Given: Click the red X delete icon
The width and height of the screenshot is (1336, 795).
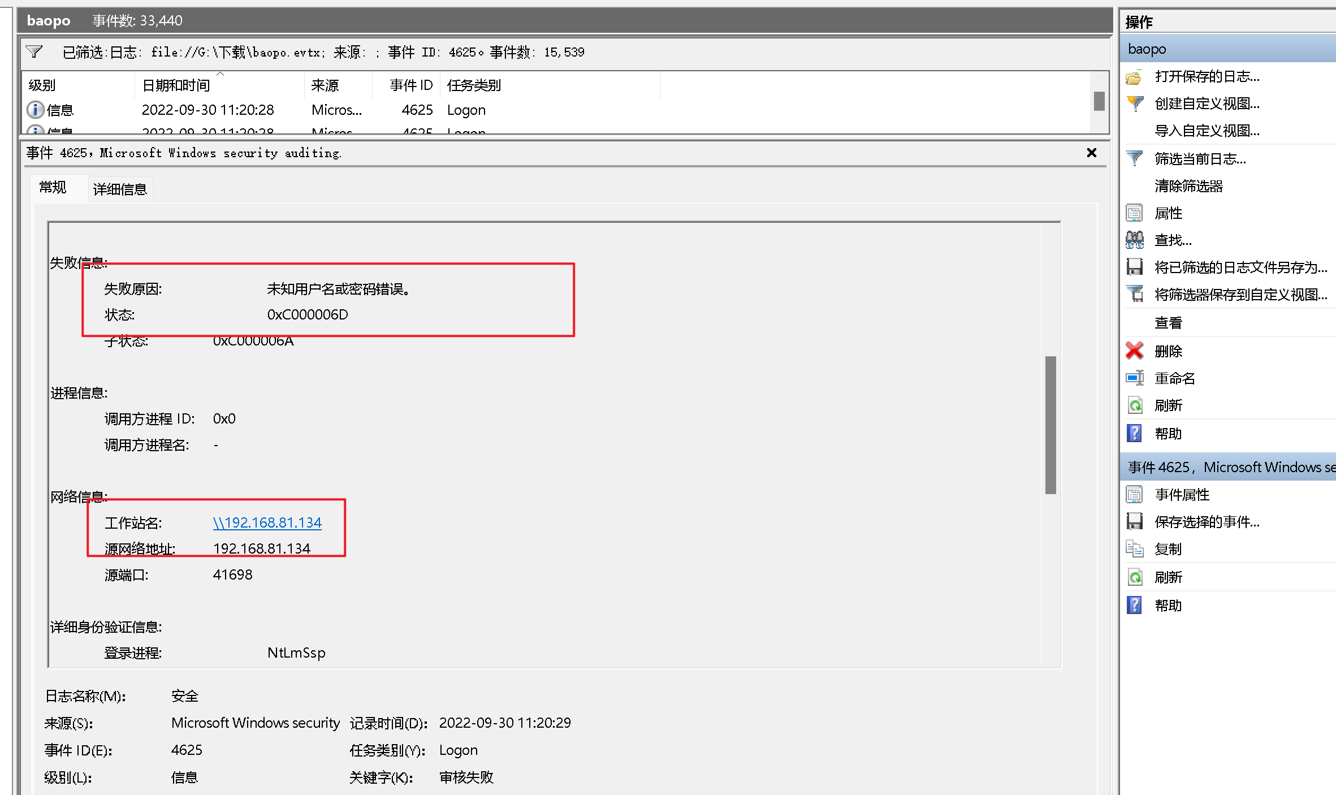Looking at the screenshot, I should [x=1135, y=351].
